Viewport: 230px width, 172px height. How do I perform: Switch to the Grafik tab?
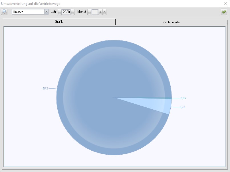tap(59, 22)
